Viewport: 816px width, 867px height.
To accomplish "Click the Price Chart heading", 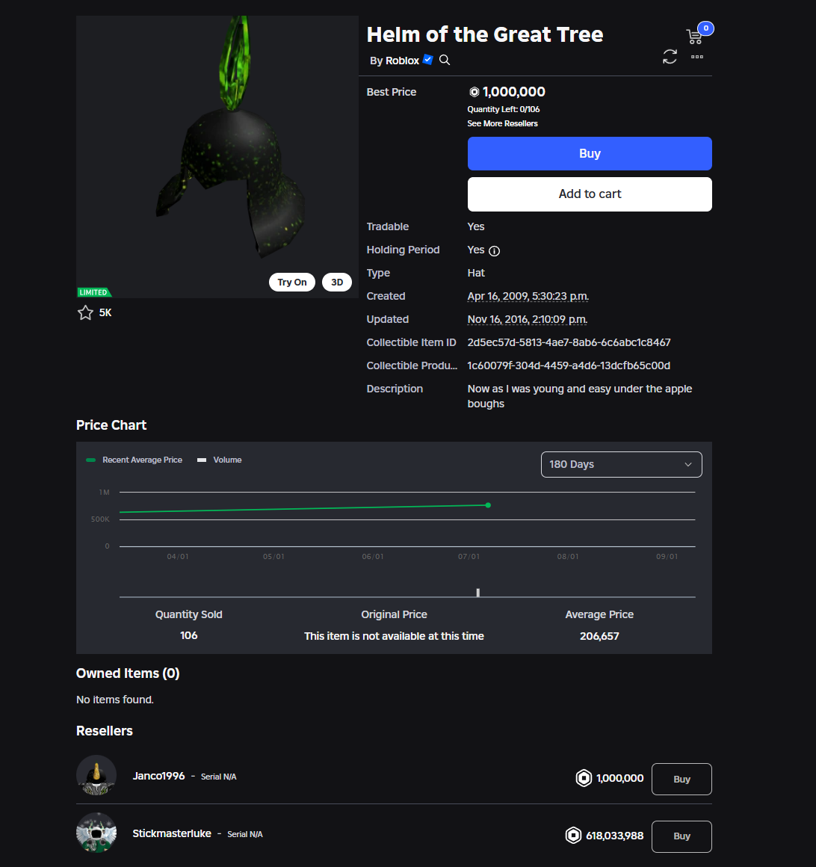I will [111, 425].
